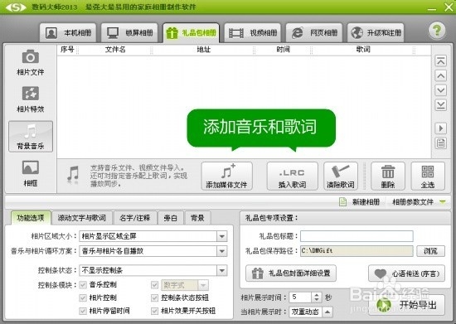Click the 全选 select-all button
456x324 pixels.
coord(428,177)
